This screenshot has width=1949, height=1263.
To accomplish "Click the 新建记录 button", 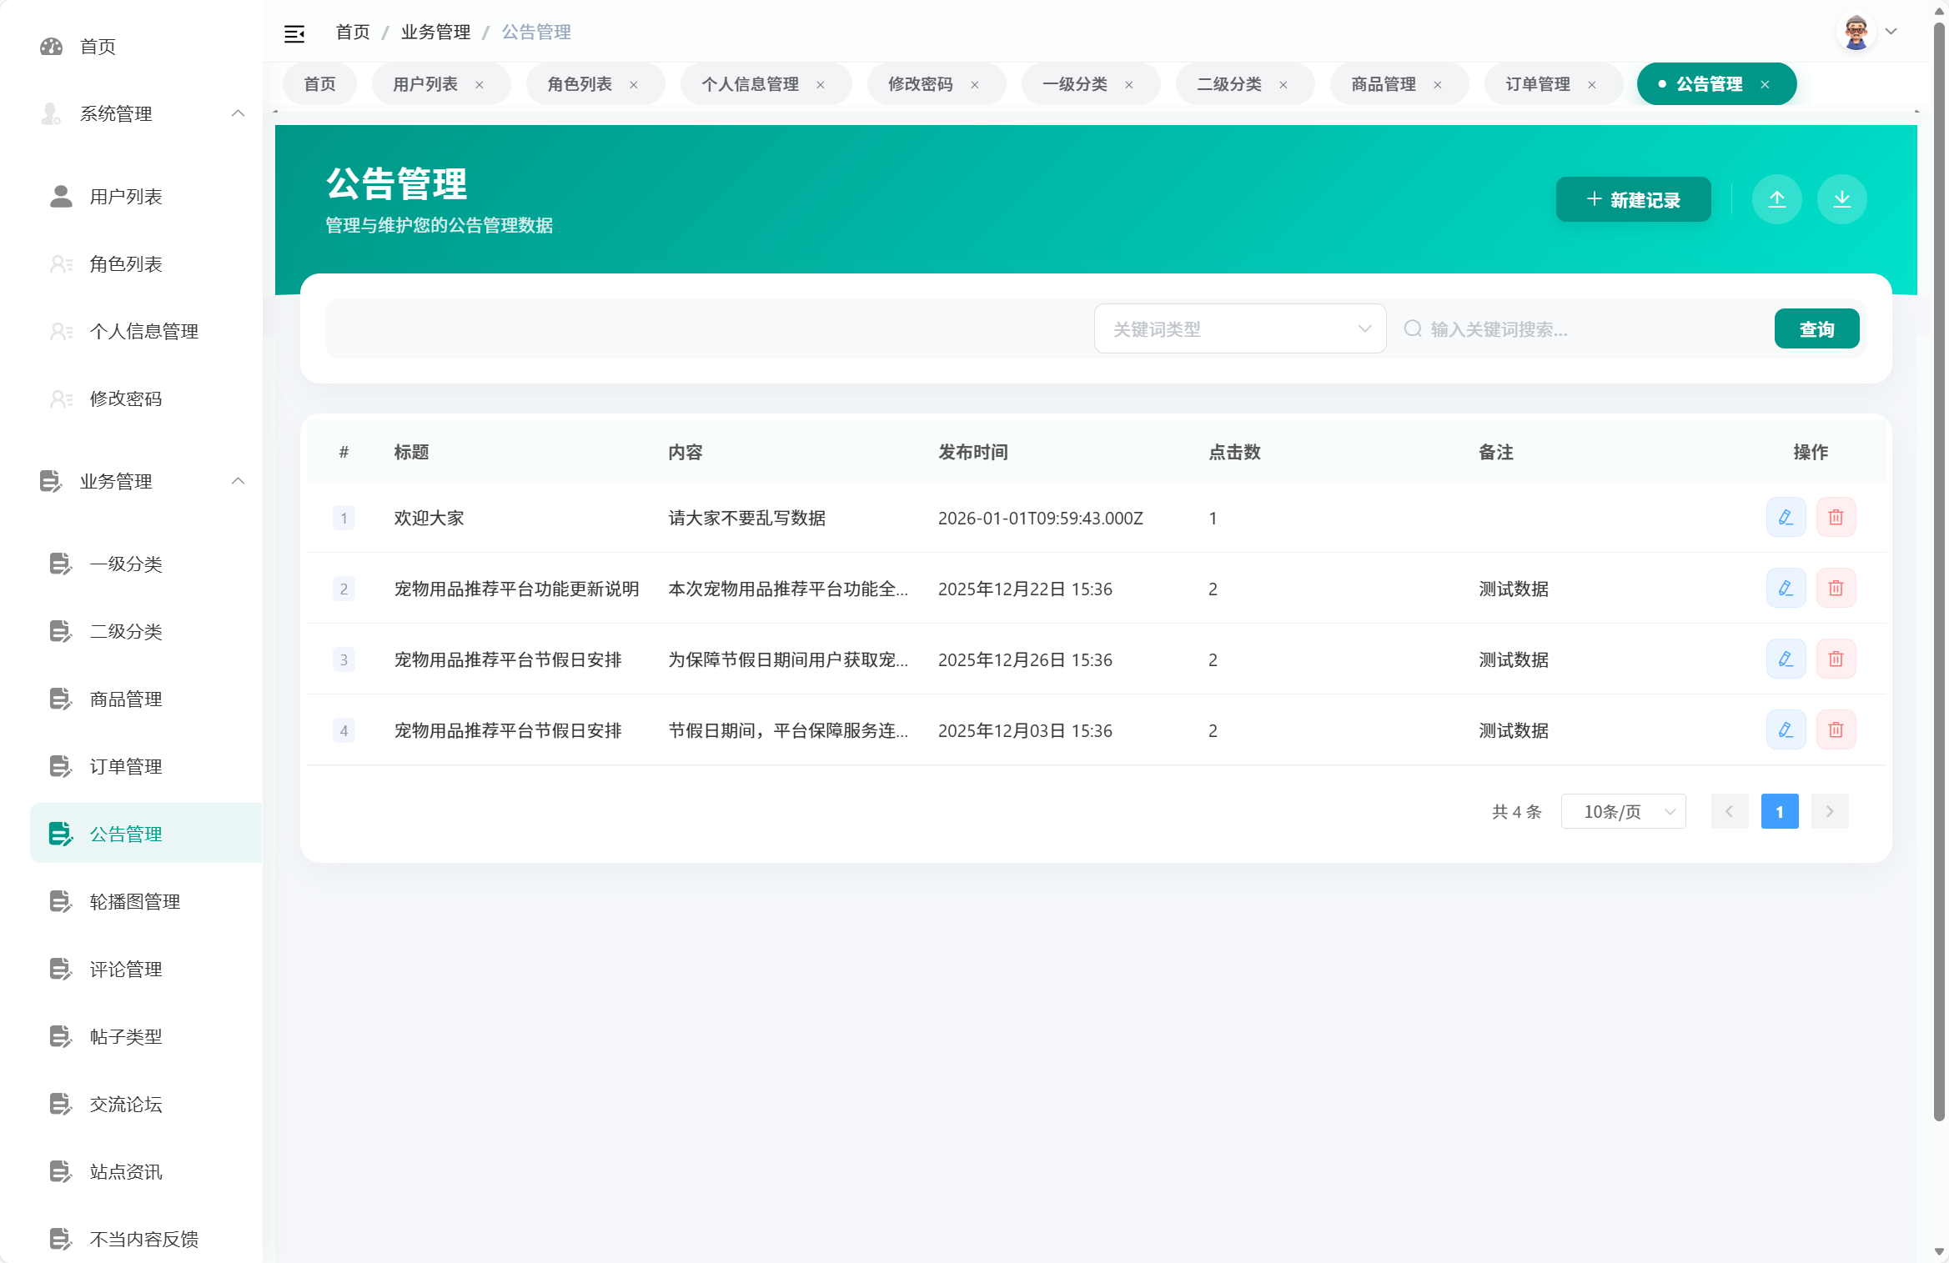I will (1632, 199).
